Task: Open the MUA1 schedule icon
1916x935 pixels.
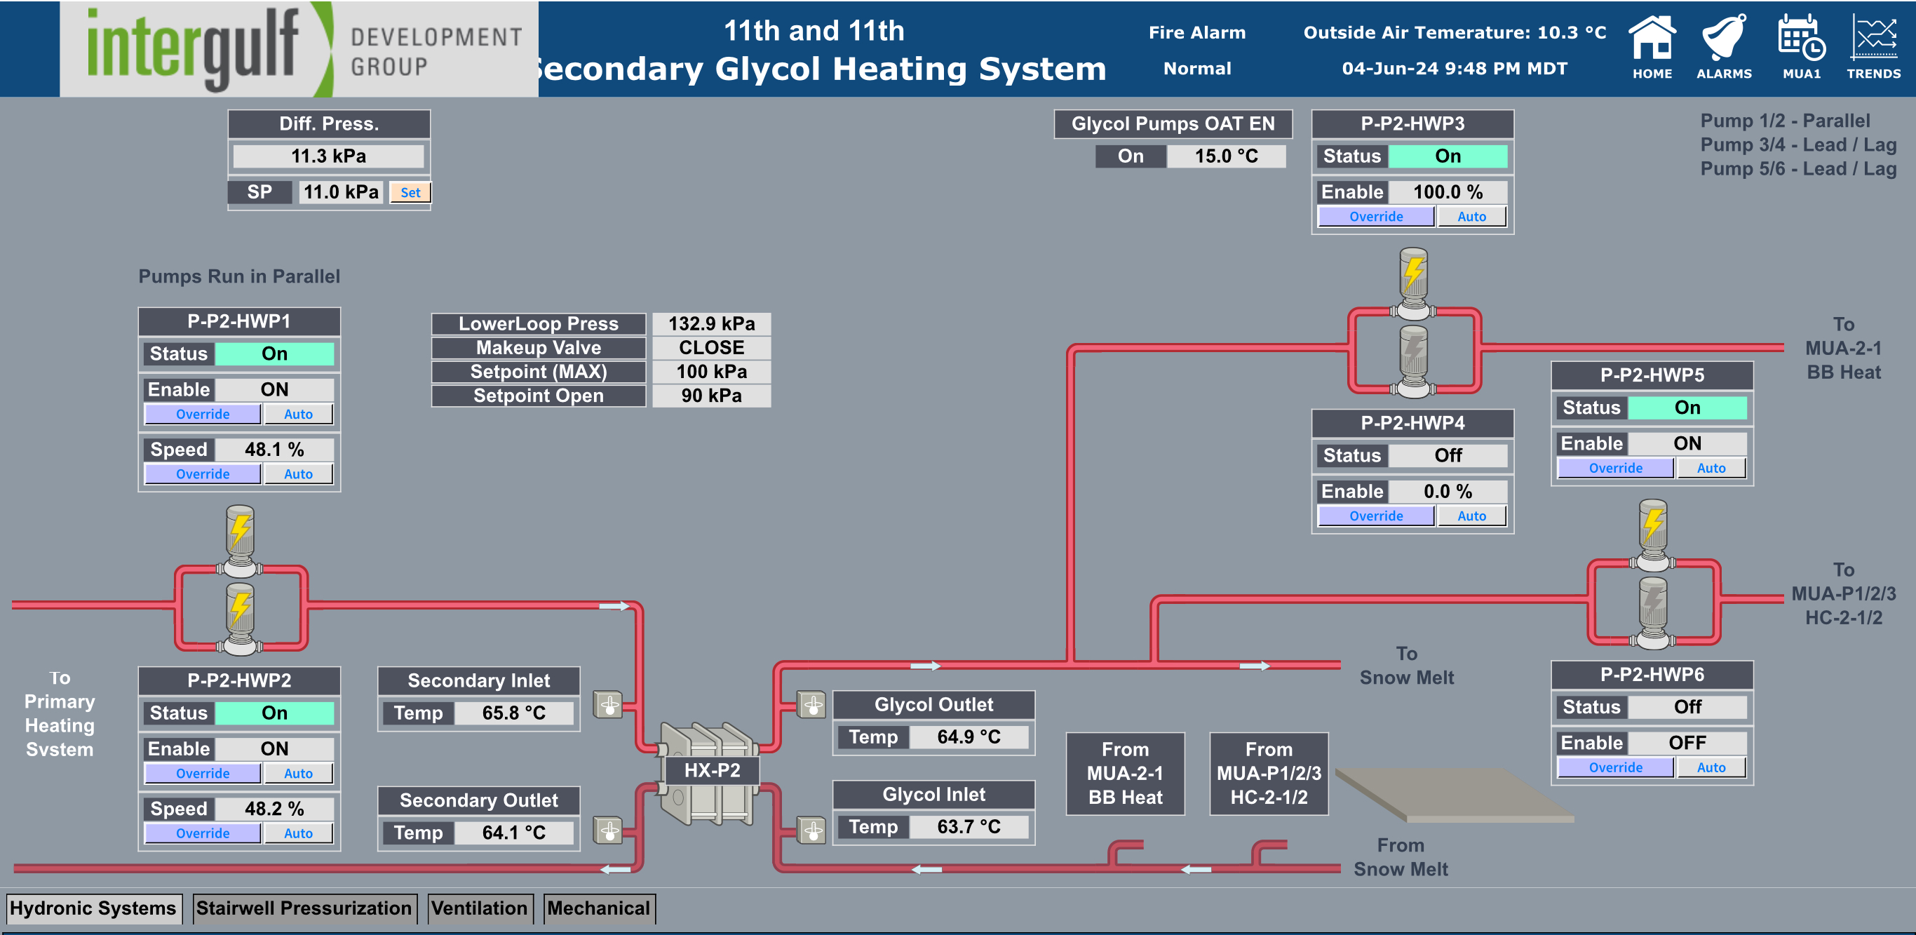Action: pos(1802,47)
